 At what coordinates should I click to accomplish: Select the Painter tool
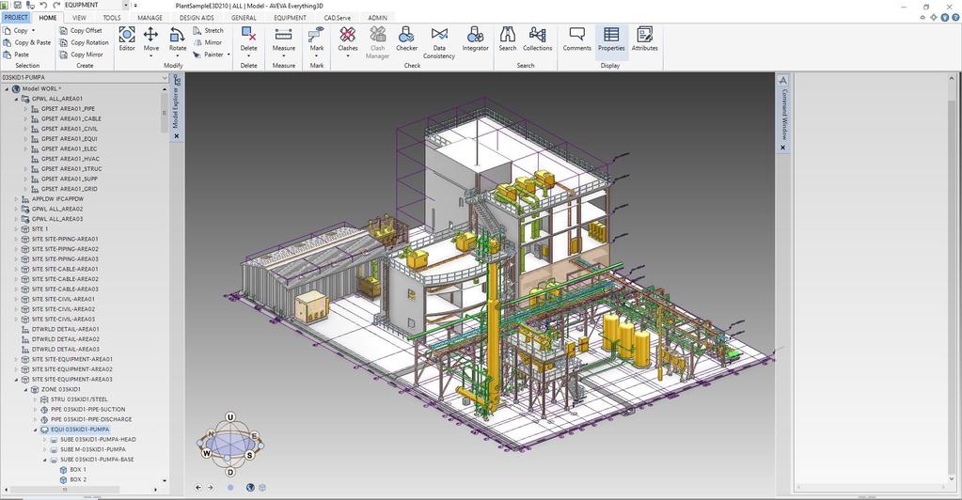tap(209, 55)
